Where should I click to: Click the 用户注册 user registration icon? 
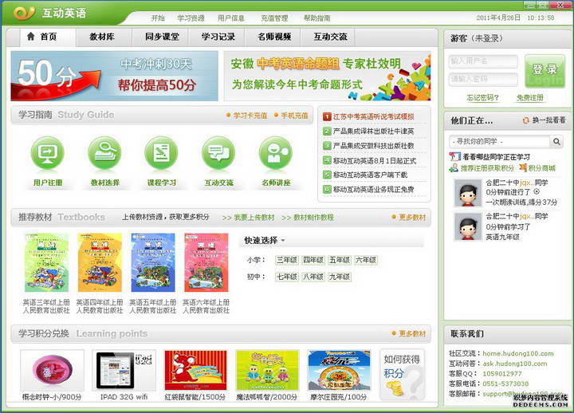48,153
